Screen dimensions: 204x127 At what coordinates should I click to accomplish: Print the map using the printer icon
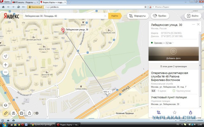21,113
